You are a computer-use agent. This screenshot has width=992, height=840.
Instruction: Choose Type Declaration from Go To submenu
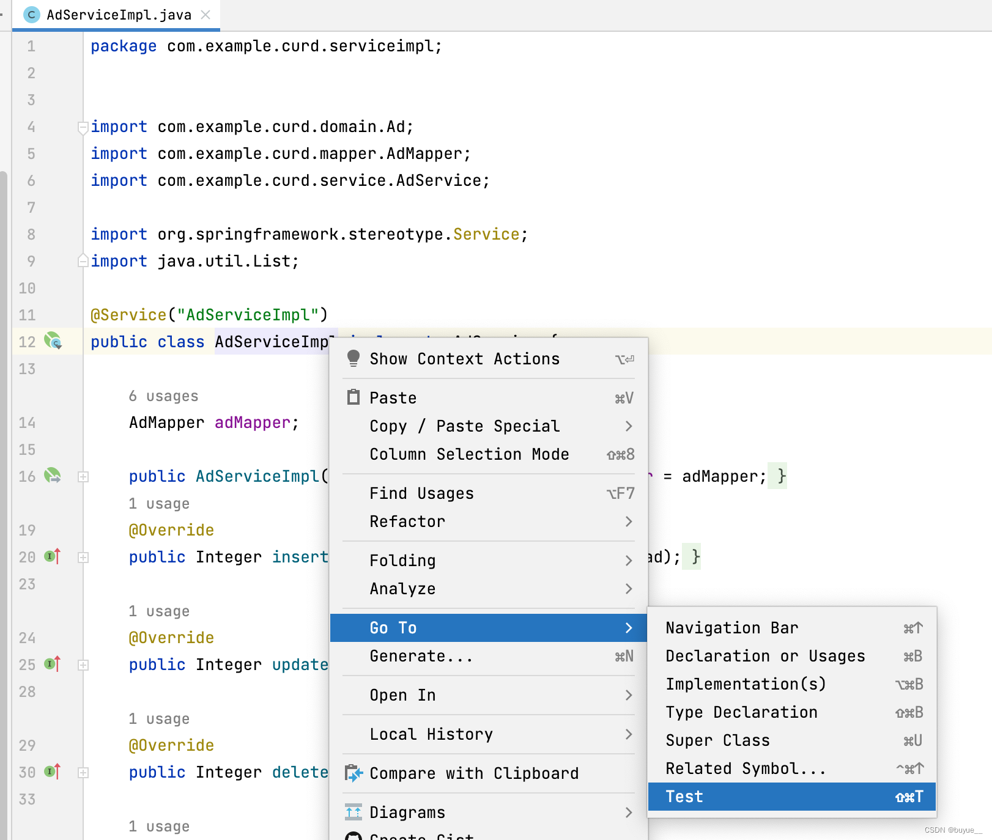792,712
